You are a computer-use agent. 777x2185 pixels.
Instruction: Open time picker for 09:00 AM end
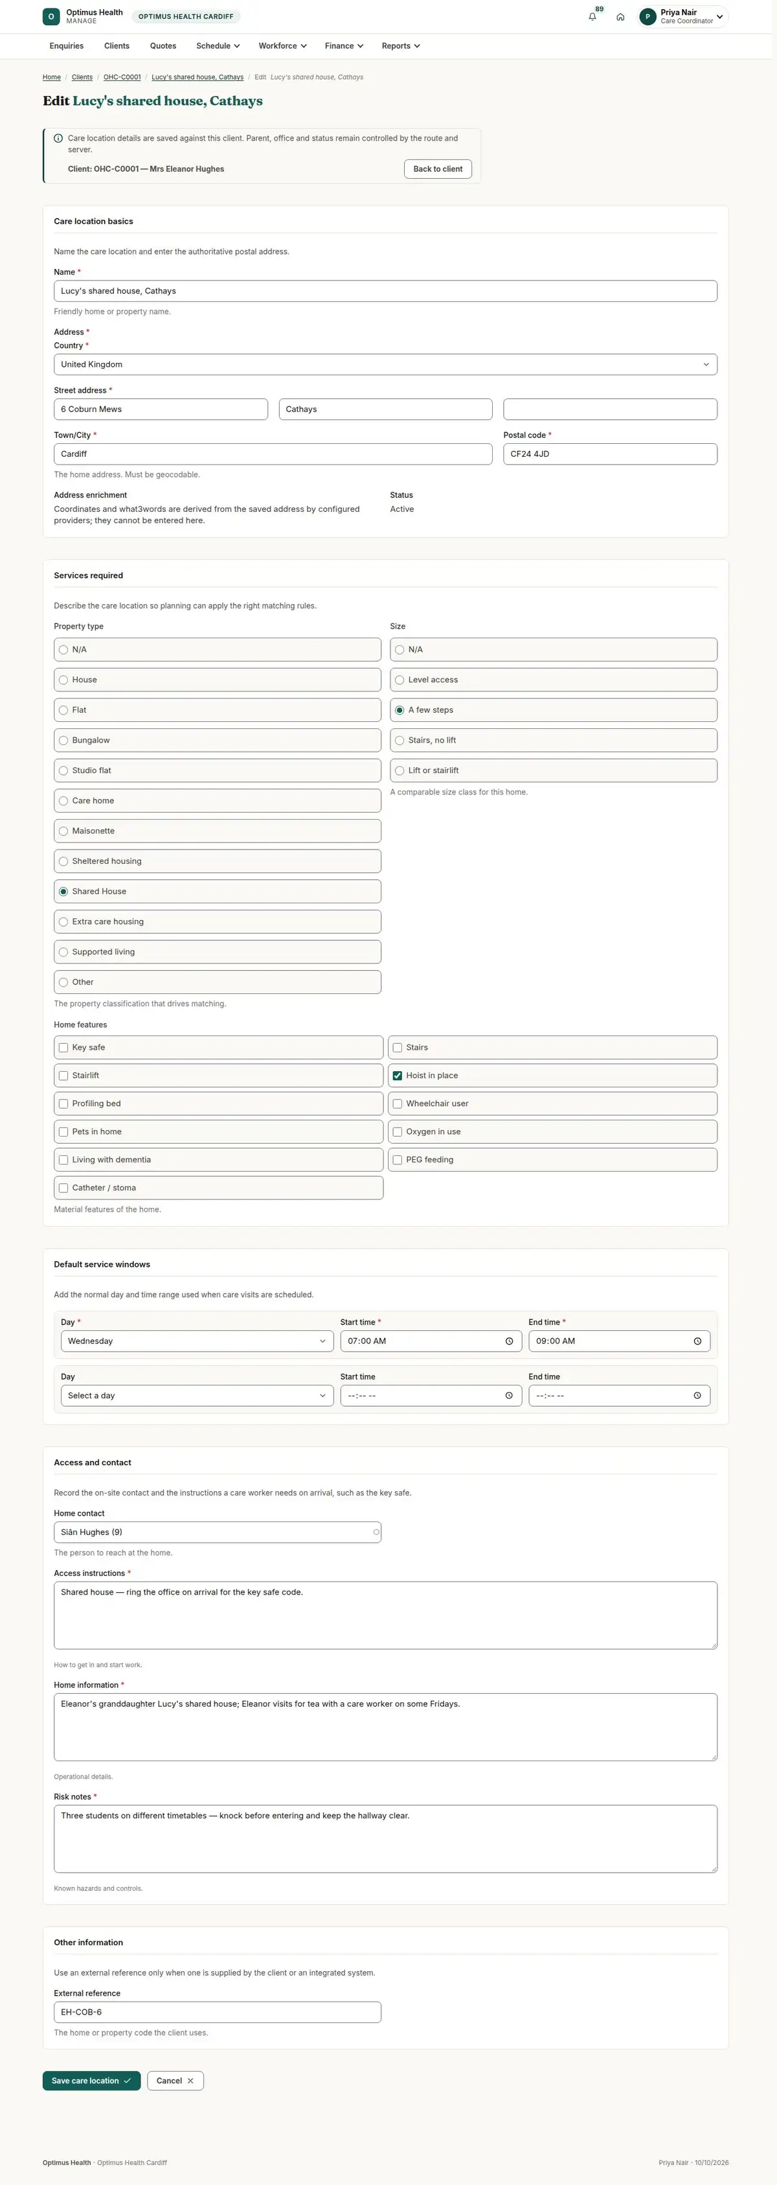(697, 1341)
